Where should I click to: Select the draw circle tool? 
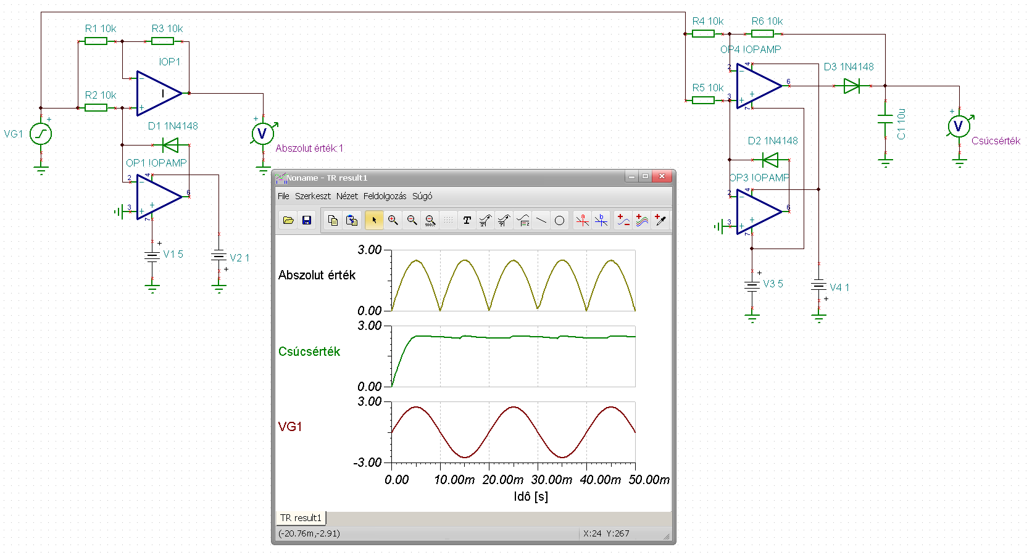559,220
